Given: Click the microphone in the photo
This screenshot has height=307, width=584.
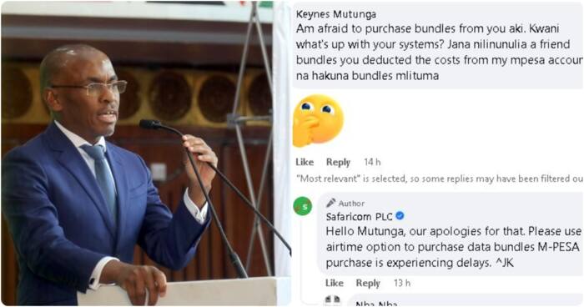Looking at the screenshot, I should [151, 124].
